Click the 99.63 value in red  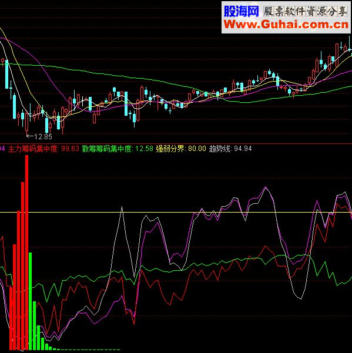pos(70,149)
